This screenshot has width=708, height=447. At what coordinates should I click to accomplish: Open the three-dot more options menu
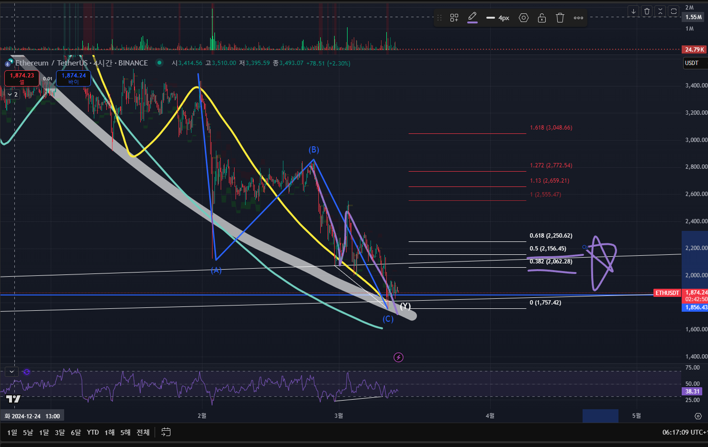578,18
